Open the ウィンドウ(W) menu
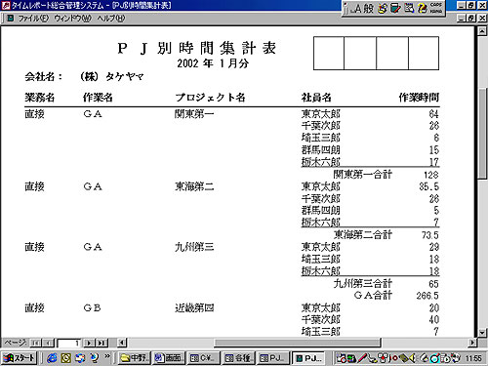The height and width of the screenshot is (366, 488). coord(72,19)
